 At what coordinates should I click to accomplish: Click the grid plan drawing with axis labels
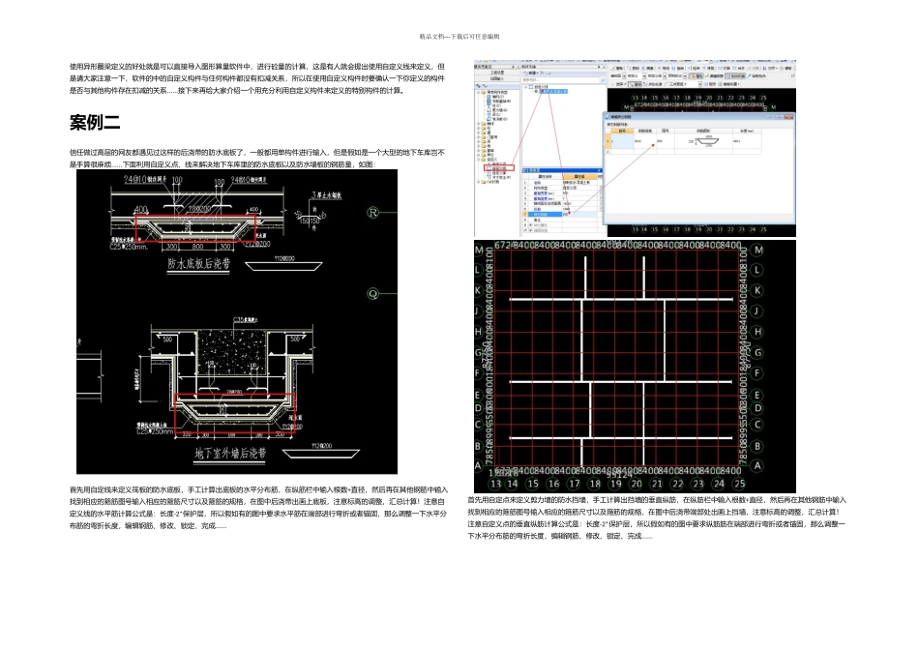(x=635, y=367)
